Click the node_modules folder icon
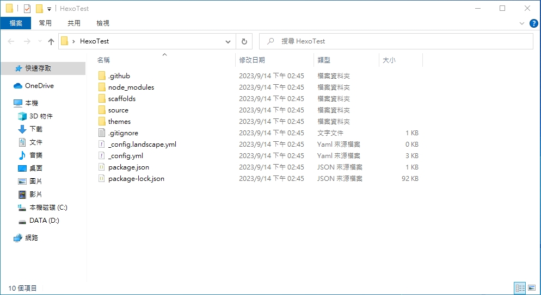The height and width of the screenshot is (295, 541). (102, 87)
